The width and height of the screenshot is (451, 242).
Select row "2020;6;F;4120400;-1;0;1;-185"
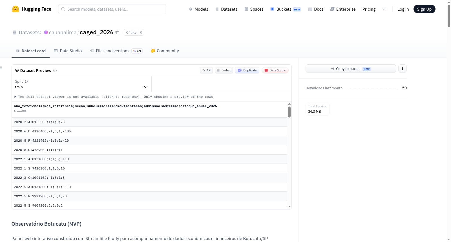click(x=149, y=131)
